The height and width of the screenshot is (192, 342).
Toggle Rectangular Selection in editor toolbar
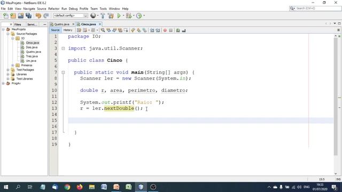coord(126,30)
